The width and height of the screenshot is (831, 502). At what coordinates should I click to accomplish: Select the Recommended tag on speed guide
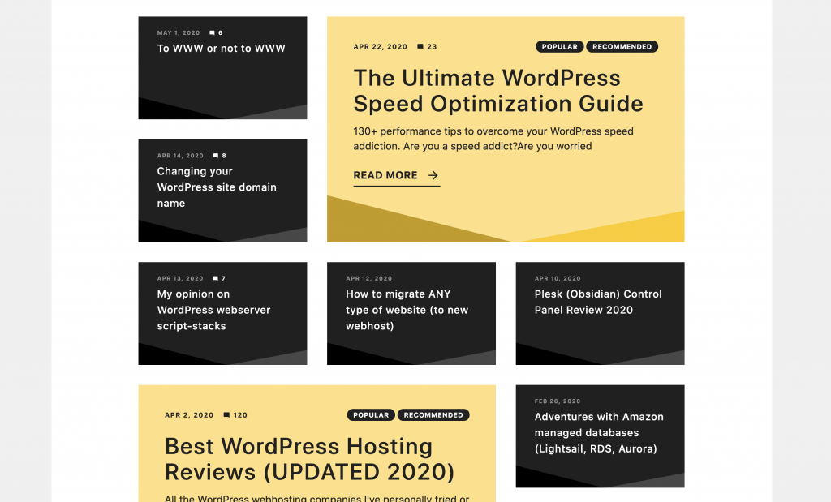[622, 47]
